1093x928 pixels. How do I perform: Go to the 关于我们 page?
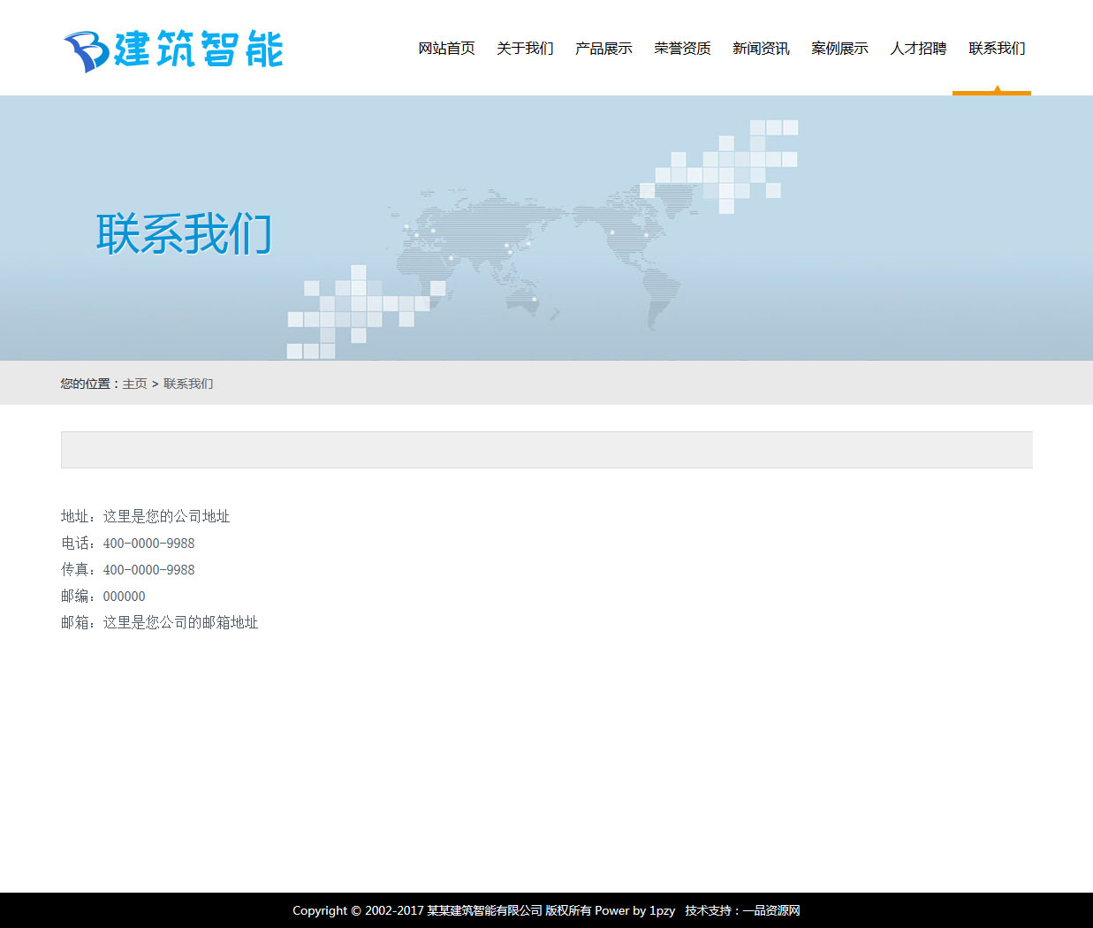click(x=525, y=49)
